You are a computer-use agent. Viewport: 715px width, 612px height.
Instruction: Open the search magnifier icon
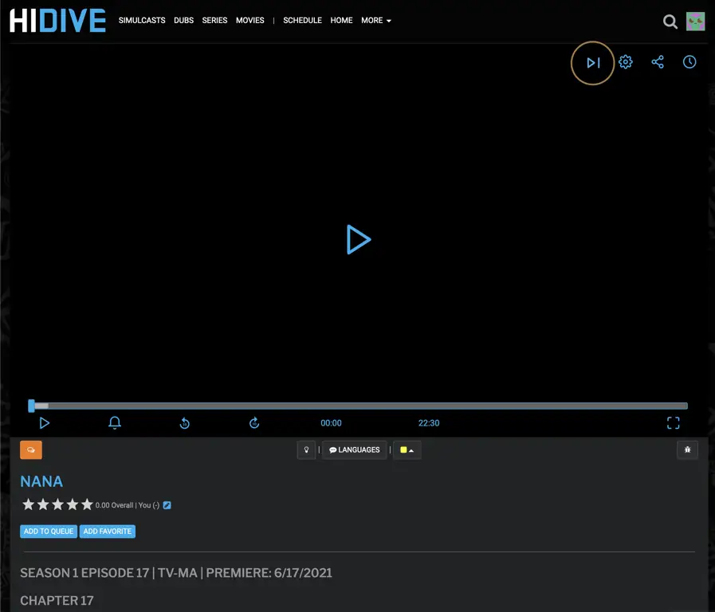[670, 22]
